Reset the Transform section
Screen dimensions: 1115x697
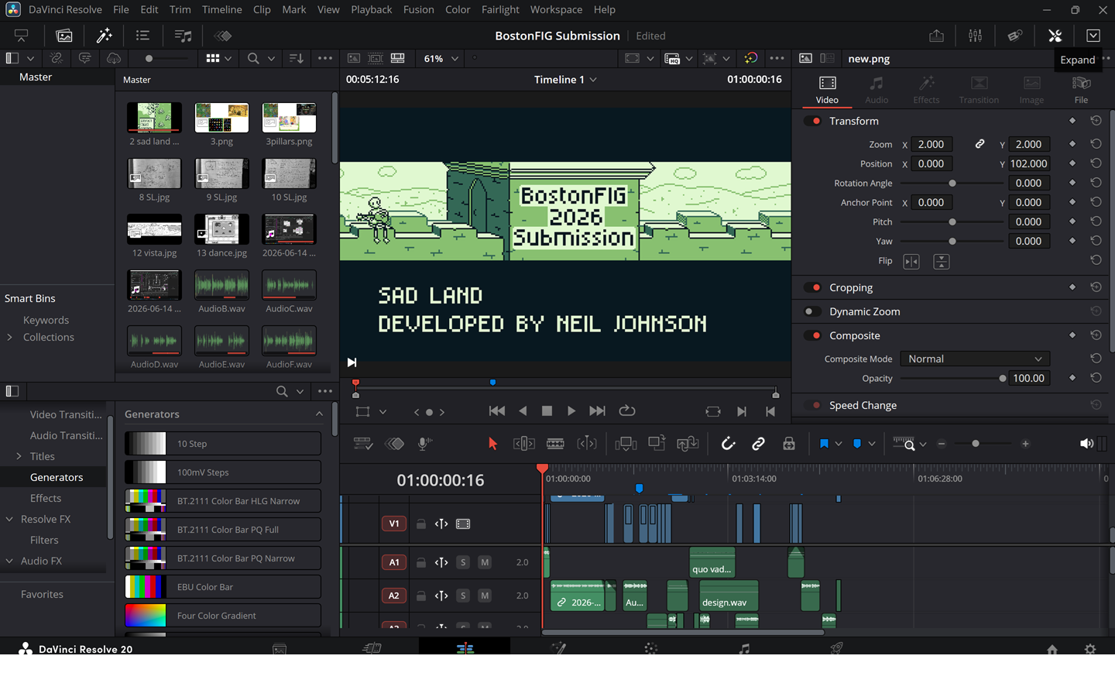tap(1096, 121)
